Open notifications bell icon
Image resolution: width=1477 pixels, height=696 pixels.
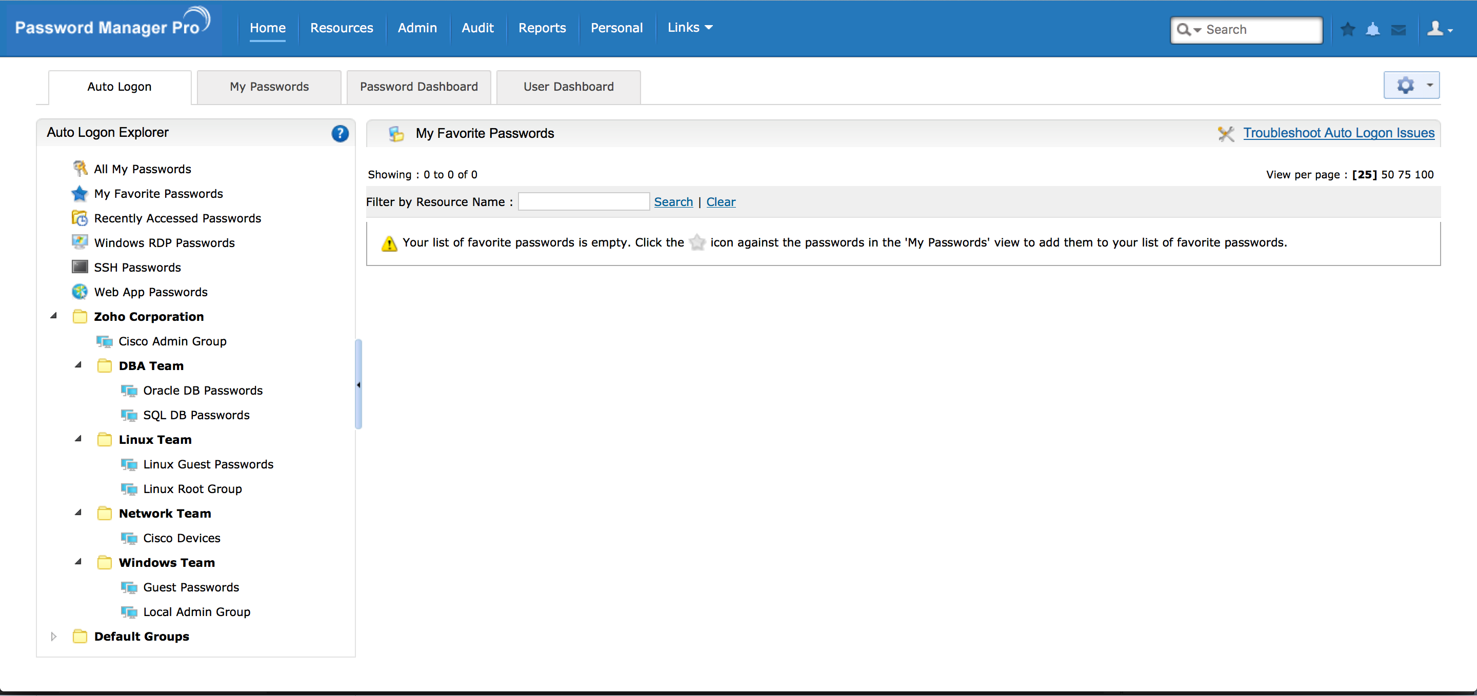coord(1373,29)
